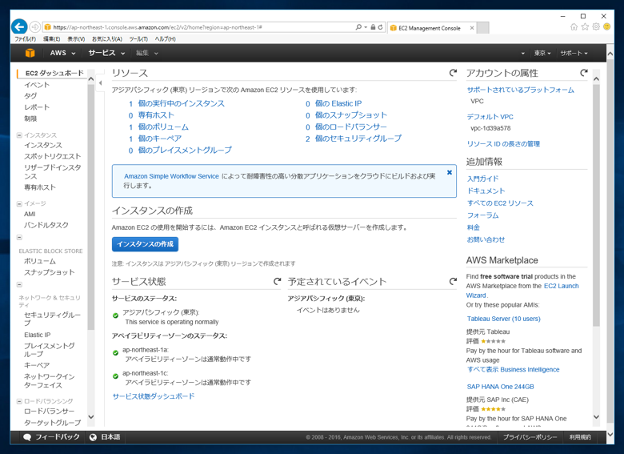
Task: Open the Amazon Simple Workflow Service link
Action: (x=171, y=176)
